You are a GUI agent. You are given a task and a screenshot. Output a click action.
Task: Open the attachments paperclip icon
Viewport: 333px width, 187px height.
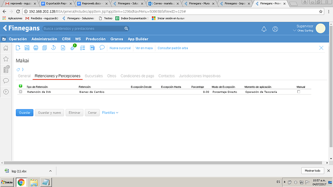(x=72, y=48)
